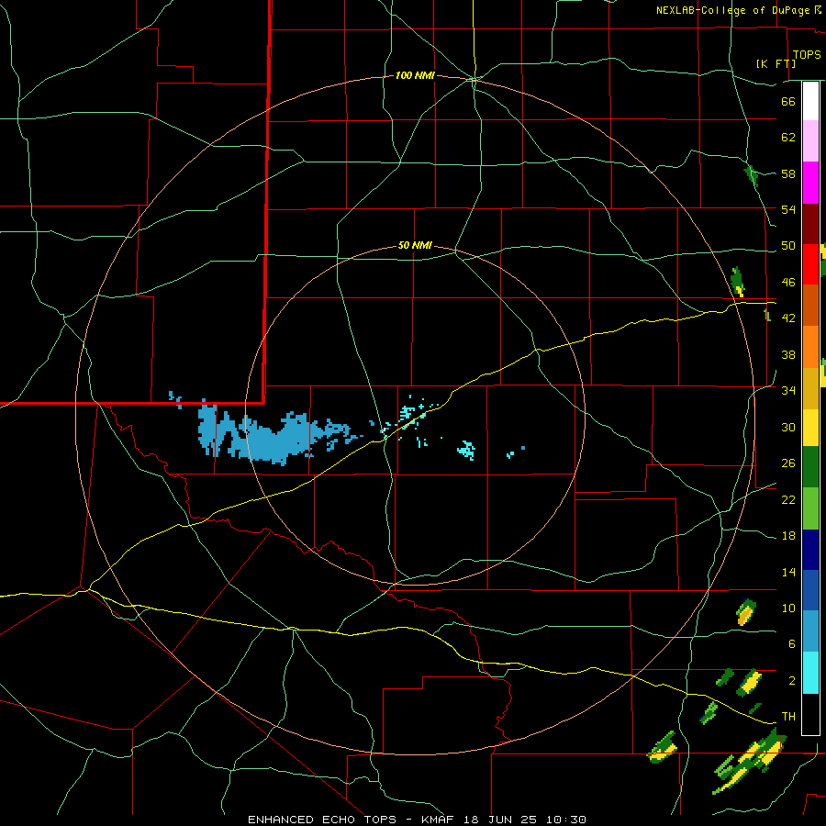This screenshot has height=826, width=826.
Task: Click the yellow-green echo streak at bottom right
Action: (x=749, y=762)
